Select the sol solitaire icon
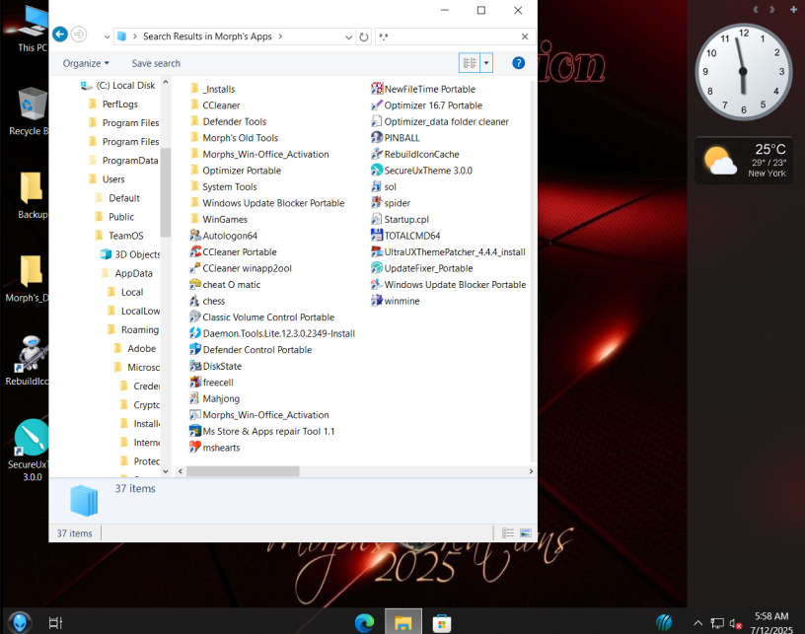Screen dimensions: 805x634 384,186
